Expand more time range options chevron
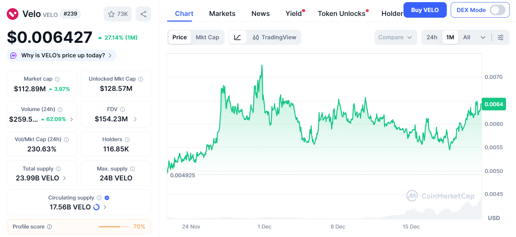 pos(483,37)
